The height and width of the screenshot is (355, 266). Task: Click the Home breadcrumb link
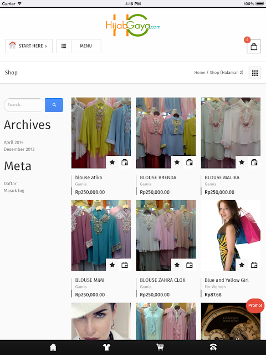(x=199, y=73)
